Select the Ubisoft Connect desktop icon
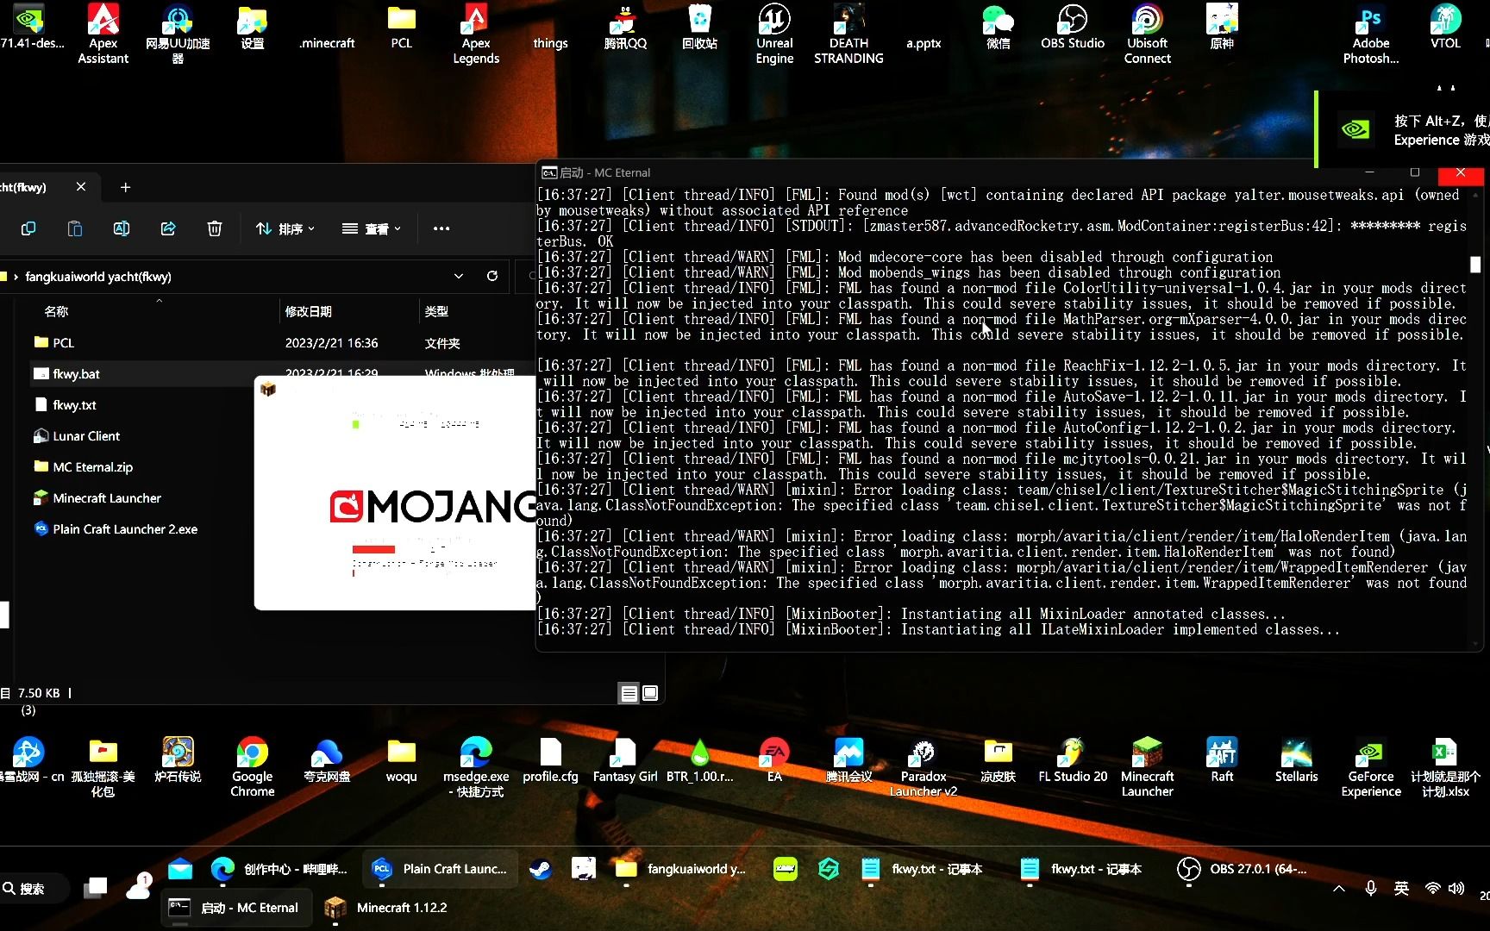This screenshot has height=931, width=1490. 1147,34
